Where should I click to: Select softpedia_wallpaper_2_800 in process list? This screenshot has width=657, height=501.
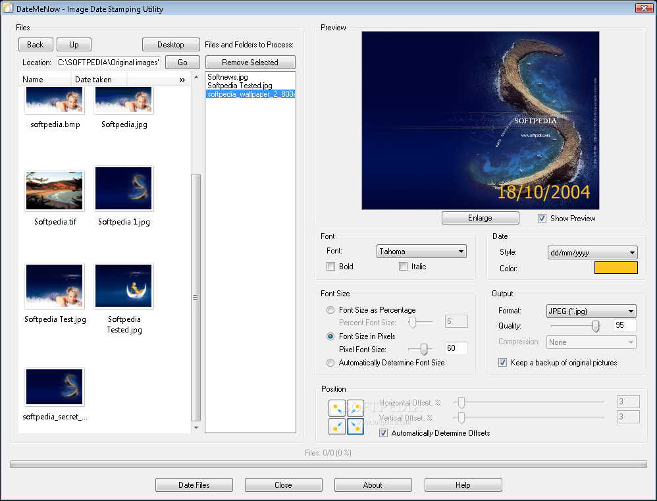tap(251, 94)
